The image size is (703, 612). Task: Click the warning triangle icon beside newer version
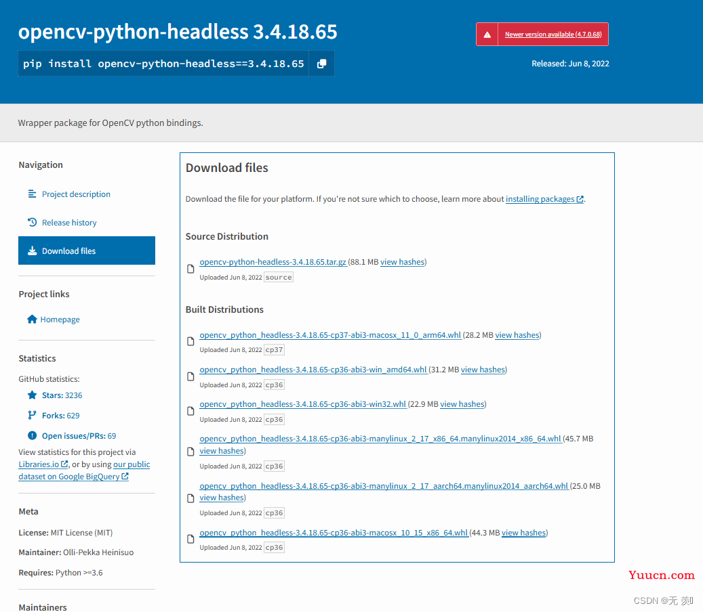[x=487, y=35]
